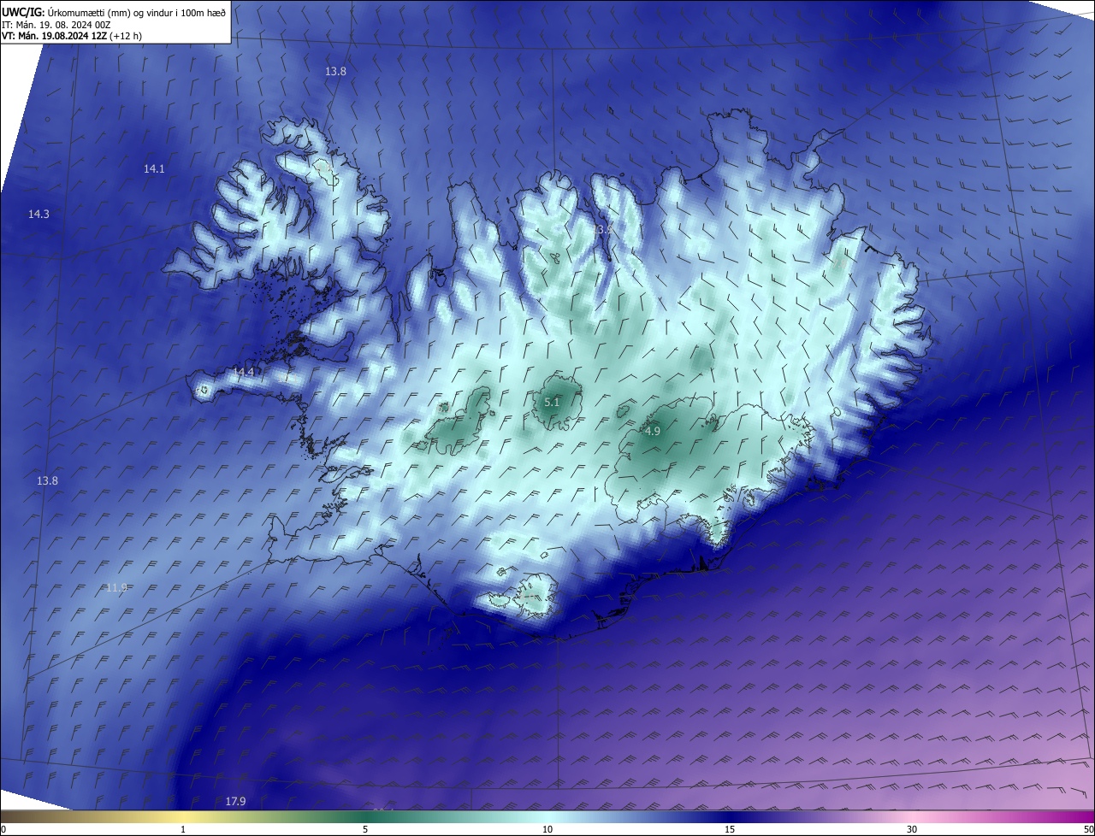The height and width of the screenshot is (836, 1095).
Task: Click the 5.1 value over the glacier
Action: [x=552, y=402]
